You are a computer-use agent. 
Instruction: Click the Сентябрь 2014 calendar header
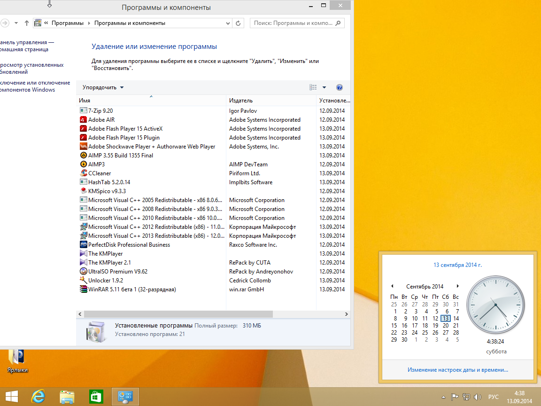tap(425, 287)
